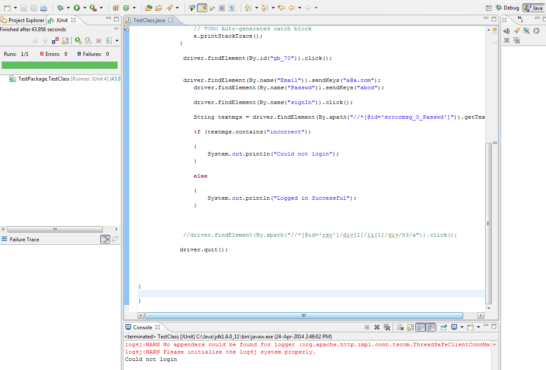
Task: Close the TestClass.java editor tab
Action: (x=171, y=20)
